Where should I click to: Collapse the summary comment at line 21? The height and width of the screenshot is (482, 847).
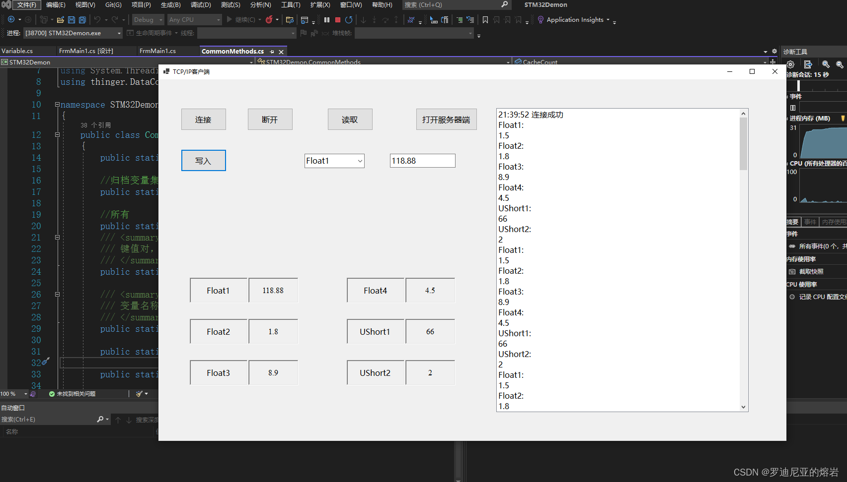[x=57, y=238]
